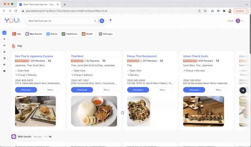This screenshot has height=147, width=251.
Task: Click the Web results section robot icon
Action: [x=14, y=137]
